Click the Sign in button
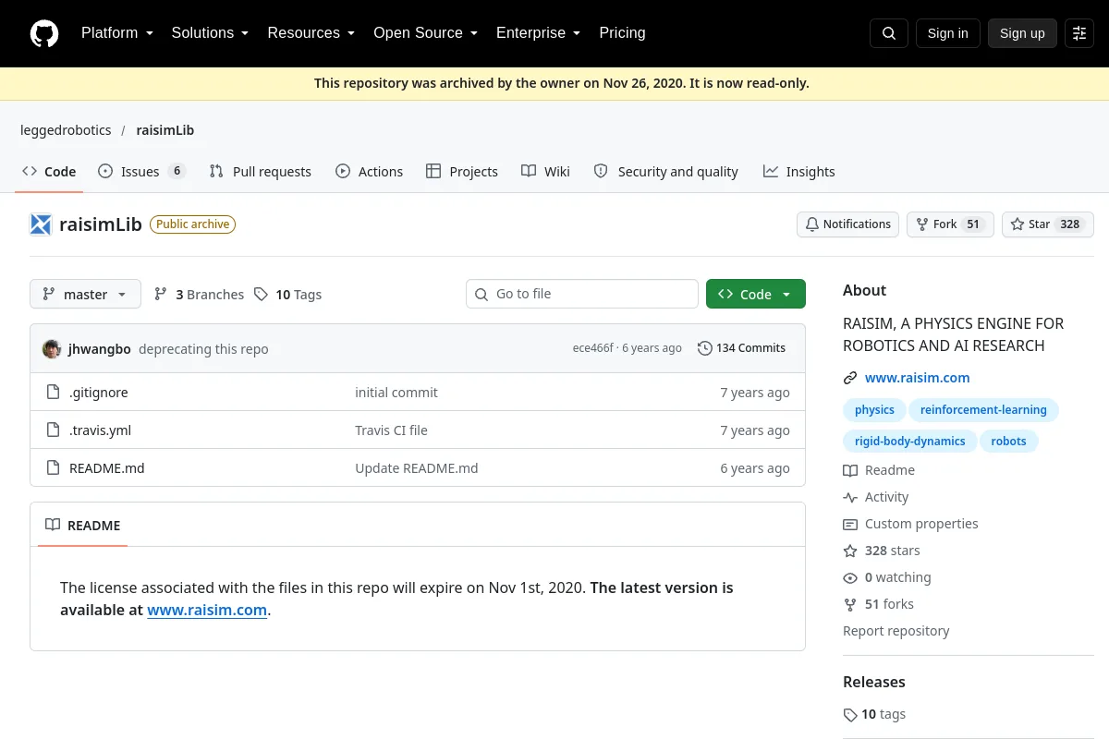The width and height of the screenshot is (1109, 739). pos(947,33)
